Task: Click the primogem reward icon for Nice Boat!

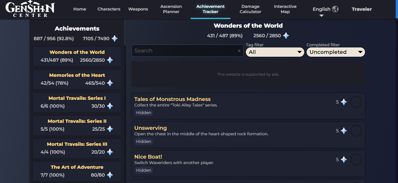Action: pyautogui.click(x=344, y=159)
